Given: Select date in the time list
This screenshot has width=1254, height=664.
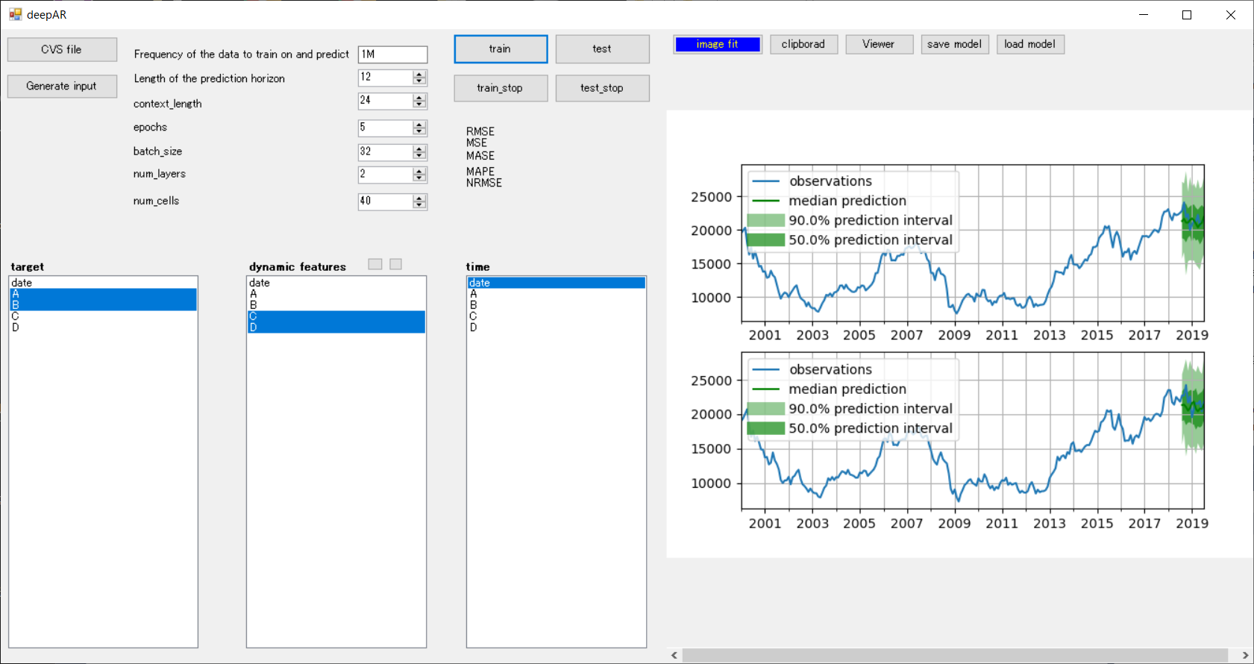Looking at the screenshot, I should point(557,283).
